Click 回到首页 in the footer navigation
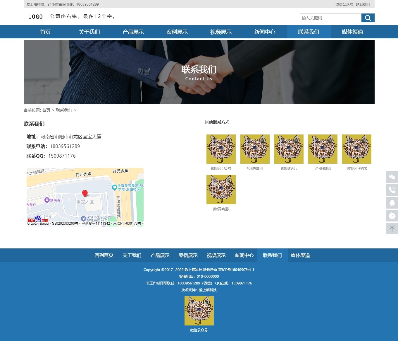 click(x=104, y=255)
